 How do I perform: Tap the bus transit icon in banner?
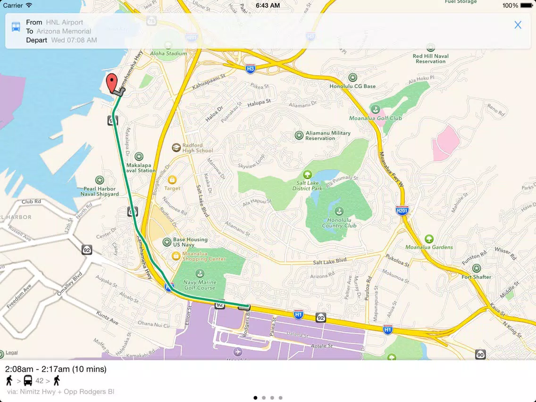pyautogui.click(x=16, y=27)
